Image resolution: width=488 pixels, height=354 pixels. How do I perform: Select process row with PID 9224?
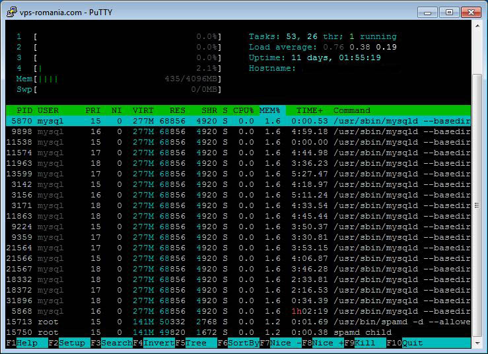click(x=238, y=227)
